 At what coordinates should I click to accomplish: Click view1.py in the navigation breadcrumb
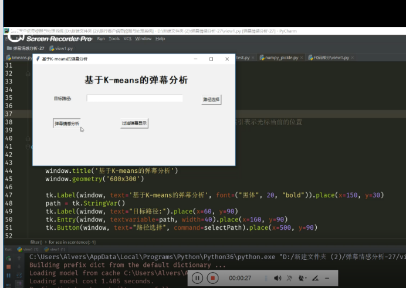pyautogui.click(x=61, y=48)
